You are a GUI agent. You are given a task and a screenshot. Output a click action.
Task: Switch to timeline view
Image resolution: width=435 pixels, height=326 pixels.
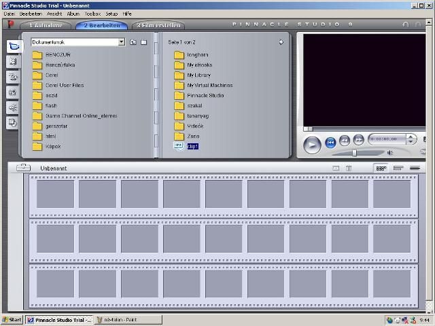click(x=398, y=168)
